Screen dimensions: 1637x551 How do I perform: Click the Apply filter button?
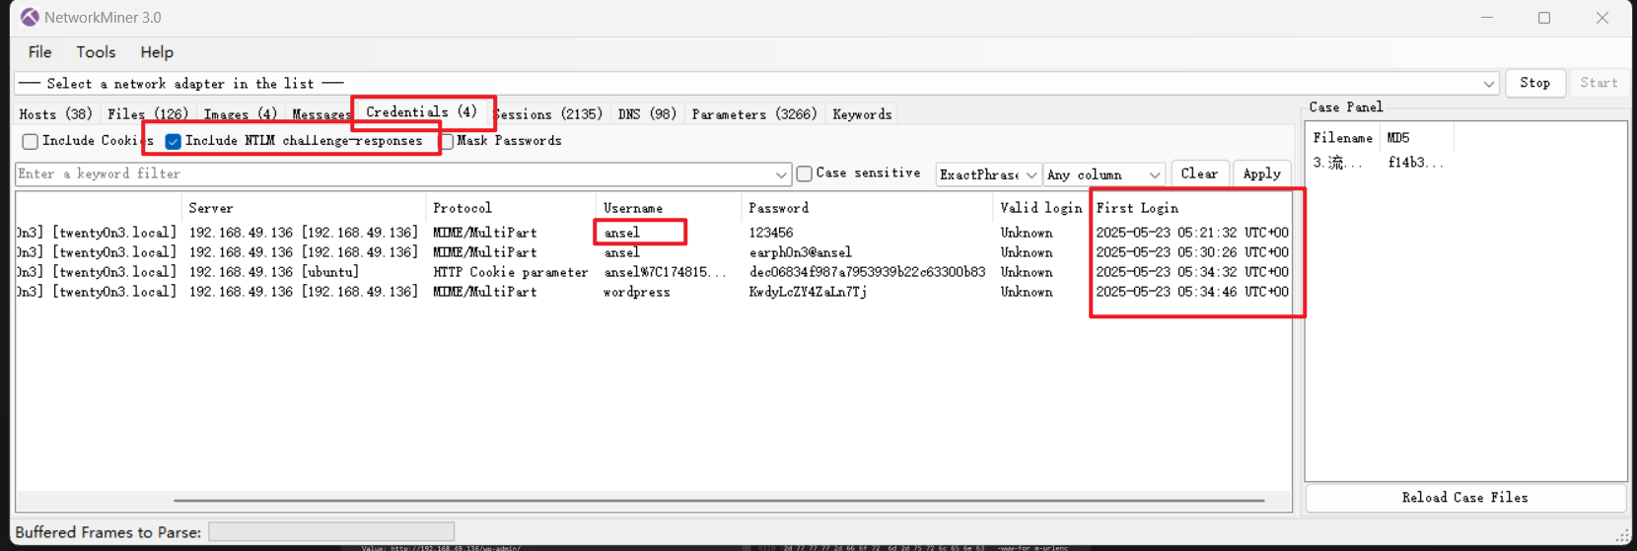click(x=1261, y=173)
